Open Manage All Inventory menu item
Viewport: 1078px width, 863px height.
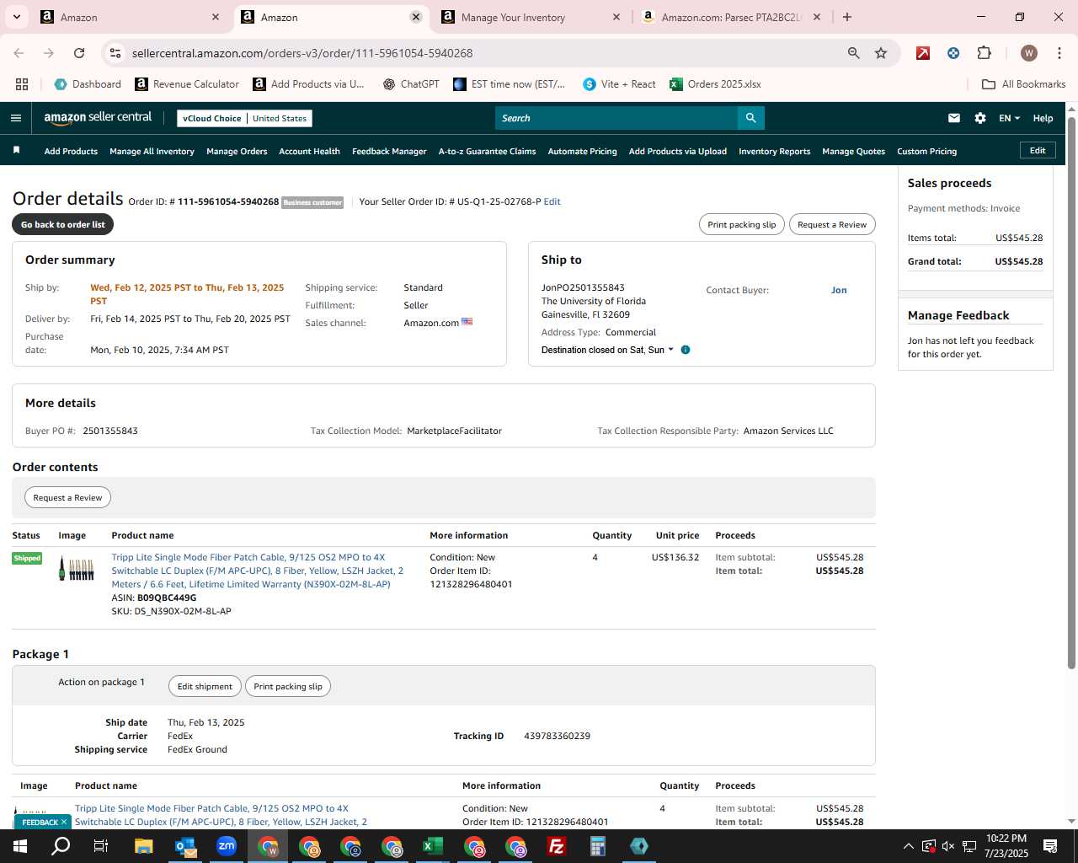152,151
